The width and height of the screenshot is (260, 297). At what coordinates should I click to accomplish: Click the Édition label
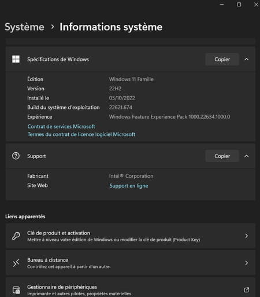pyautogui.click(x=35, y=79)
